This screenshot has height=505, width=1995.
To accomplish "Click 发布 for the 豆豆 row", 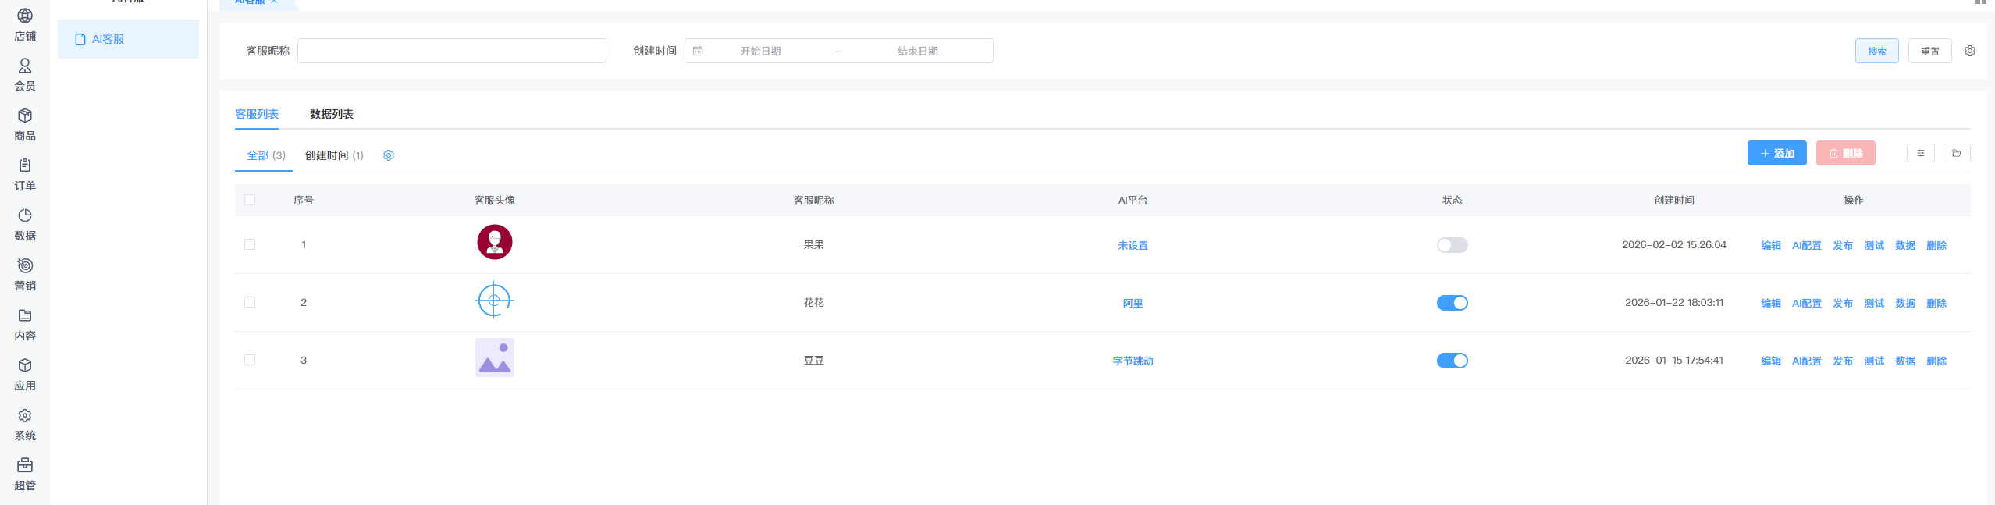I will point(1843,361).
